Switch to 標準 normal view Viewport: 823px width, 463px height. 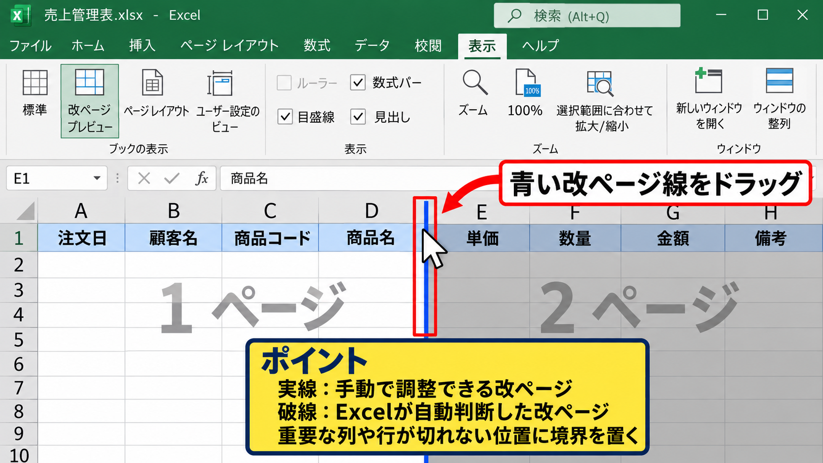click(x=35, y=94)
